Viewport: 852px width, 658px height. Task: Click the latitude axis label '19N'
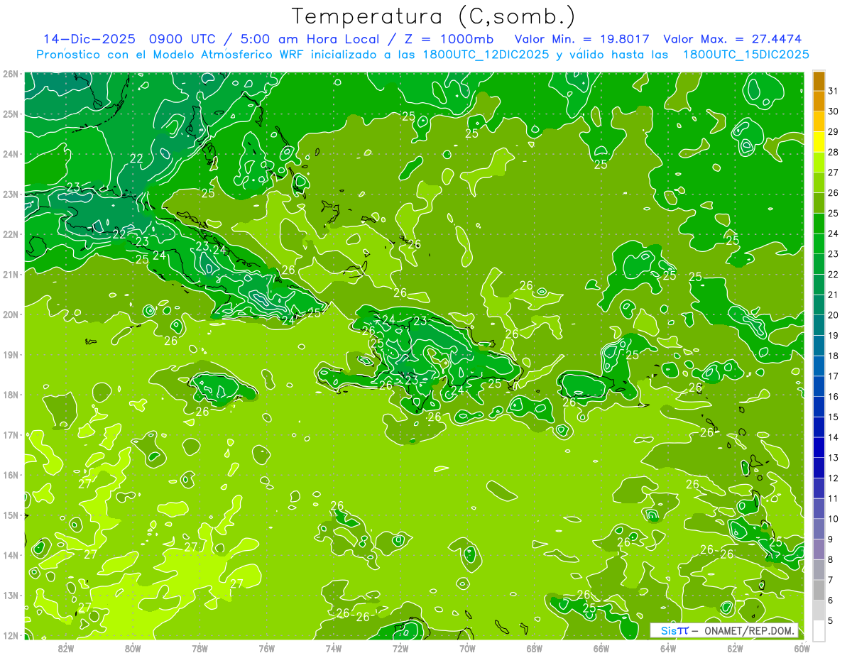click(x=10, y=354)
